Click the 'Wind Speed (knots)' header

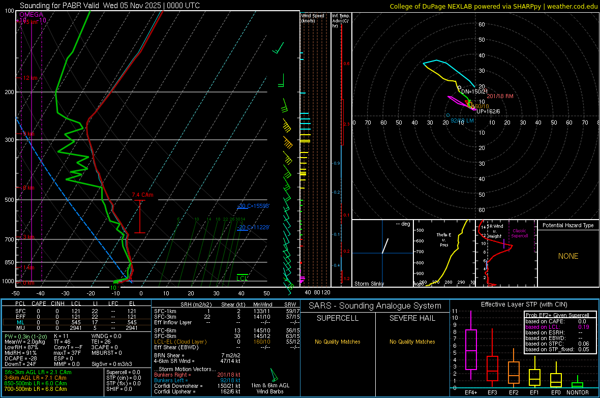[x=312, y=18]
